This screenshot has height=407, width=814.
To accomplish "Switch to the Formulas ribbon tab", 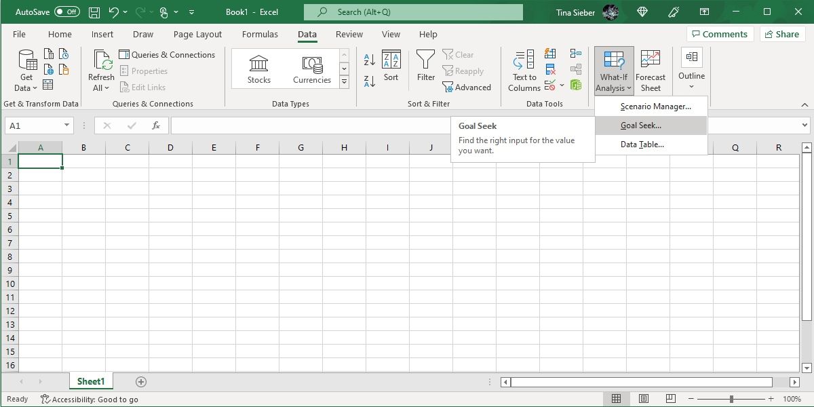I will (x=260, y=34).
